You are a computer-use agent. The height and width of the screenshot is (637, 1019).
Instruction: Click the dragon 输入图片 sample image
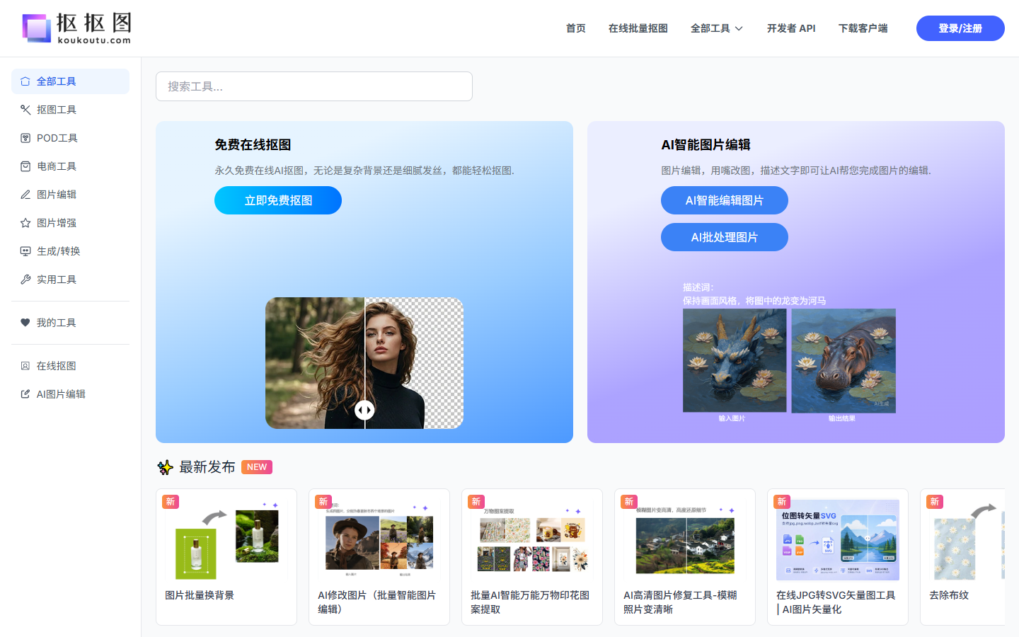click(x=735, y=360)
